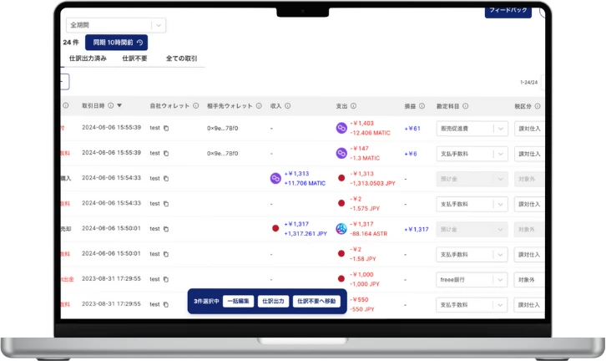606x361 pixels.
Task: Open 支払手数料 dropdown in -¥550 row
Action: tap(472, 305)
